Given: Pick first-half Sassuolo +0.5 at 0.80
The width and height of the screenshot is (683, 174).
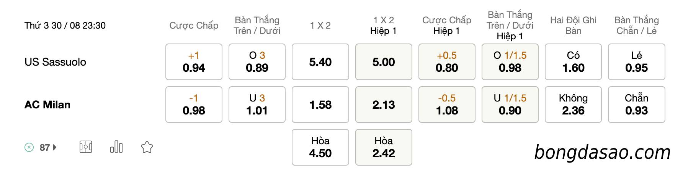Looking at the screenshot, I should pyautogui.click(x=447, y=62).
